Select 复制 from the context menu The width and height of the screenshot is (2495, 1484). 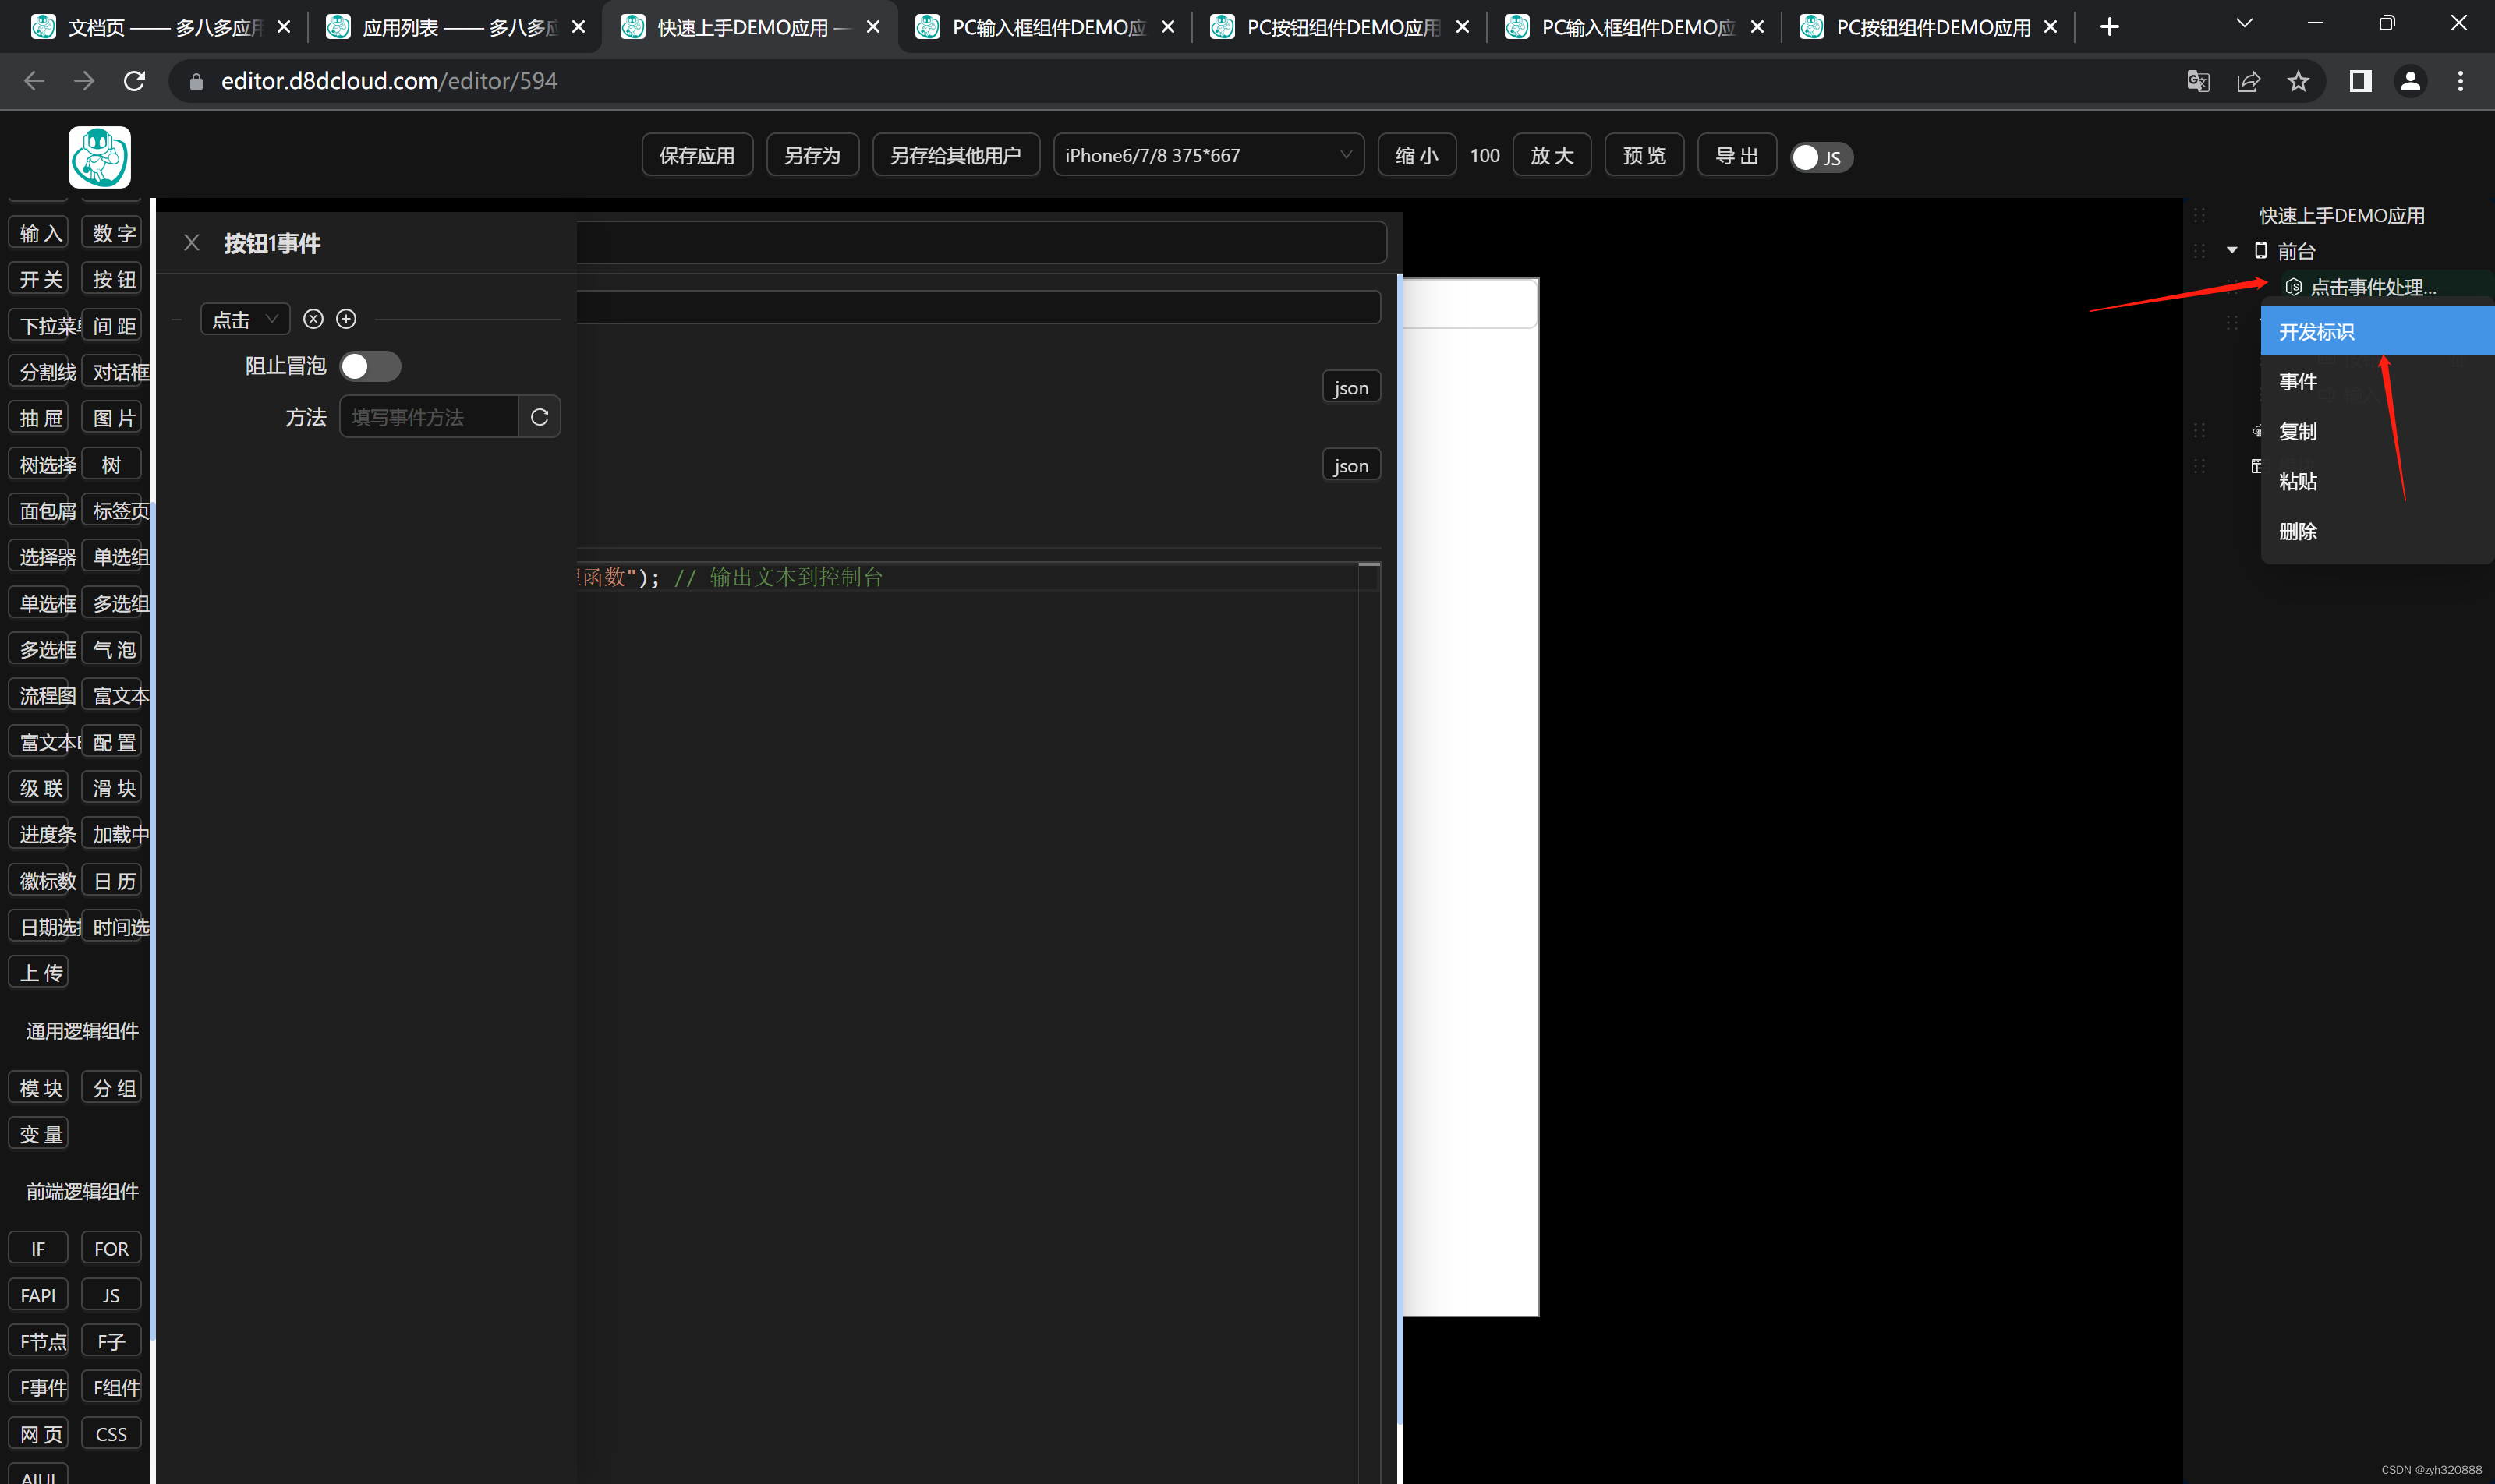click(x=2298, y=431)
